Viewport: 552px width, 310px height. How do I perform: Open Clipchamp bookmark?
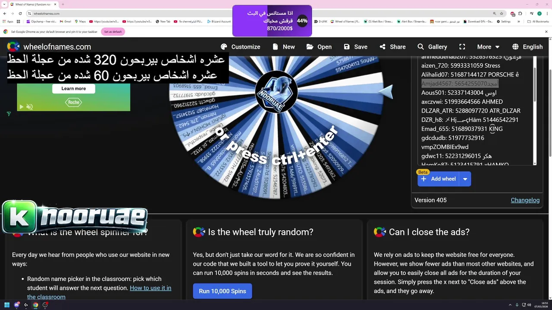(41, 22)
